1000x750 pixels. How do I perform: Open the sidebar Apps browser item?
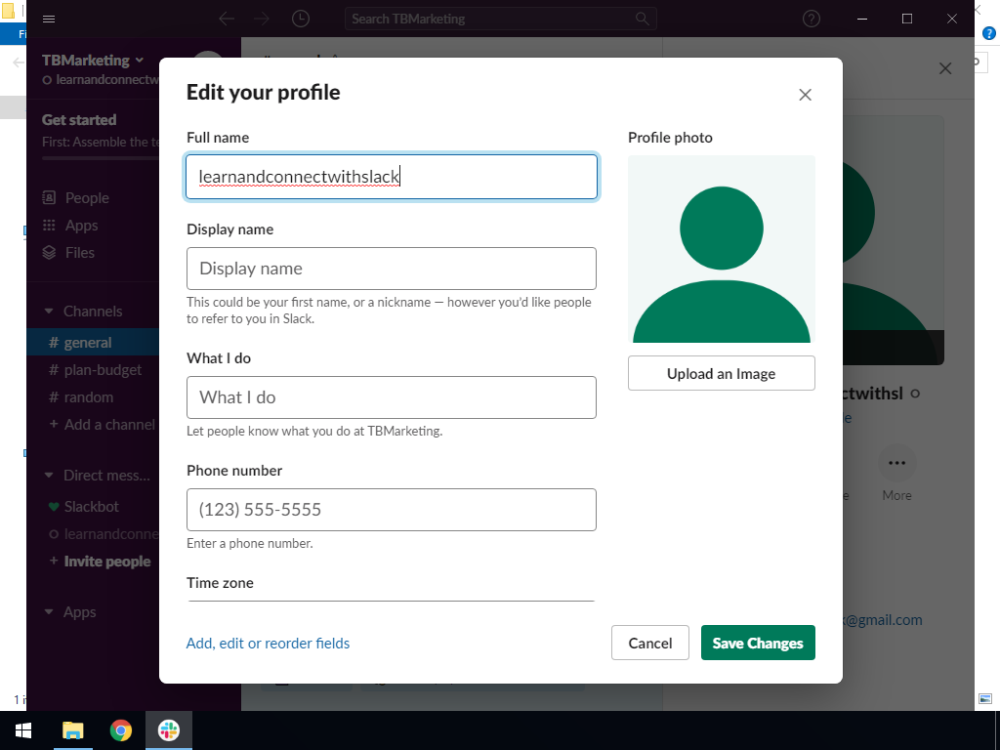[x=81, y=226]
